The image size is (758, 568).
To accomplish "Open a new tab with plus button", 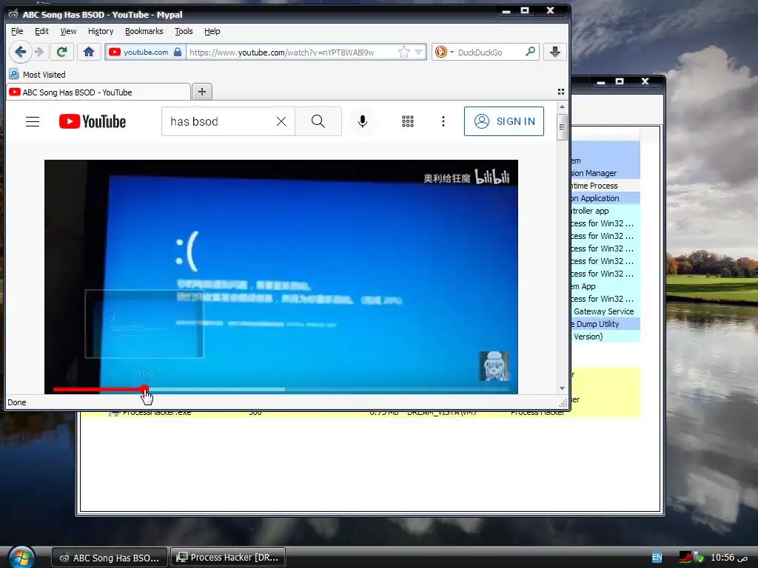I will point(202,92).
